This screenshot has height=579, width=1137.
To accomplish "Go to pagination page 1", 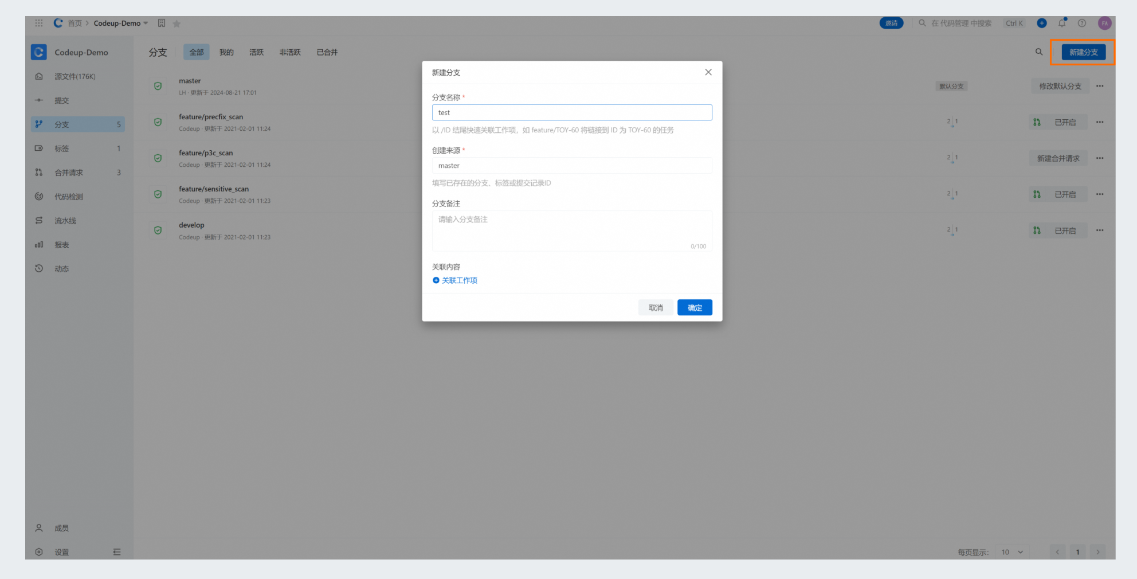I will click(x=1077, y=552).
